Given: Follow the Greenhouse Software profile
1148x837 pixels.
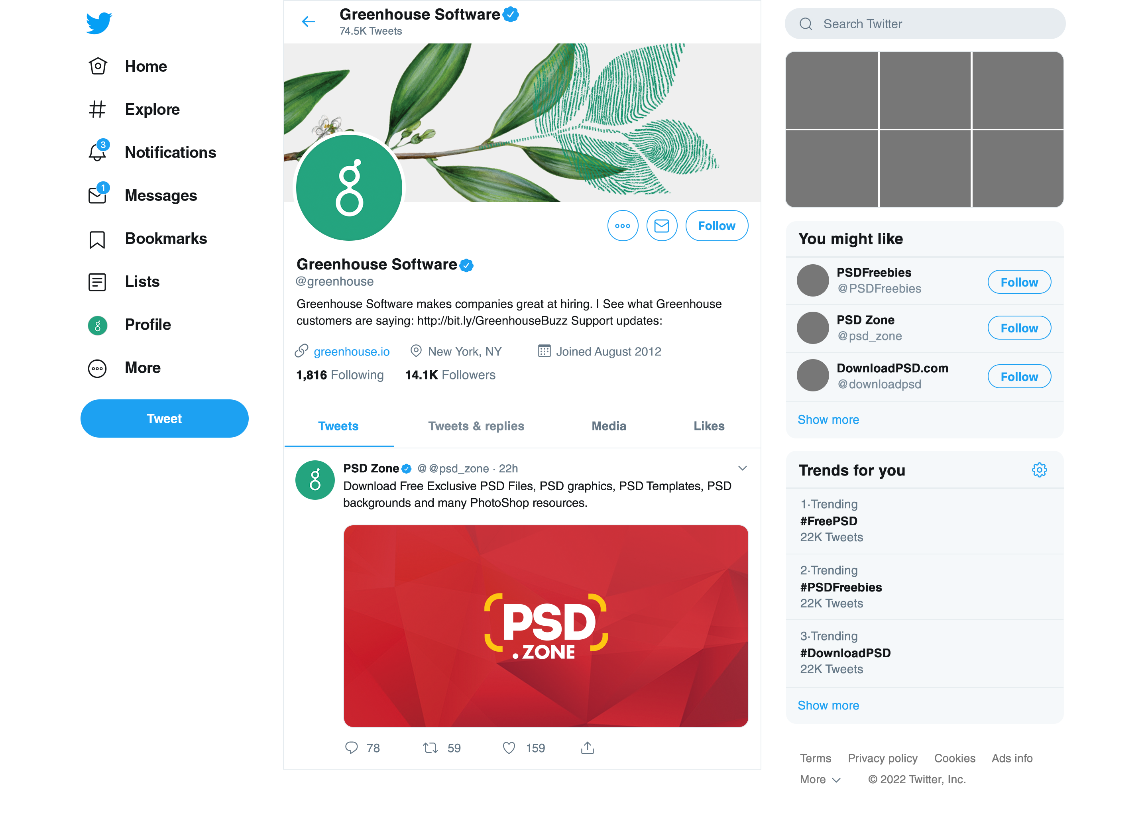Looking at the screenshot, I should point(716,226).
